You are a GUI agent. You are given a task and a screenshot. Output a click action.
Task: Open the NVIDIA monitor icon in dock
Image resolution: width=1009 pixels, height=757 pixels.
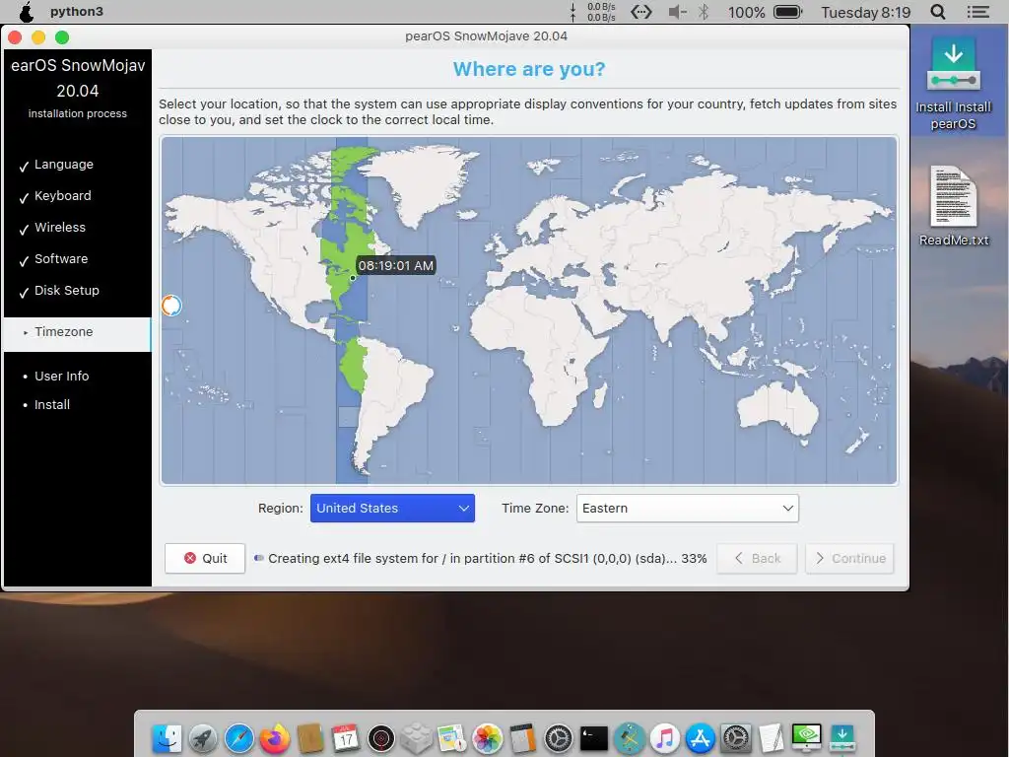click(x=806, y=738)
